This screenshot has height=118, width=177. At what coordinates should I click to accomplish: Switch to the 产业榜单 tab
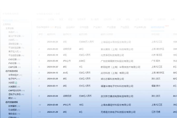coord(140,27)
